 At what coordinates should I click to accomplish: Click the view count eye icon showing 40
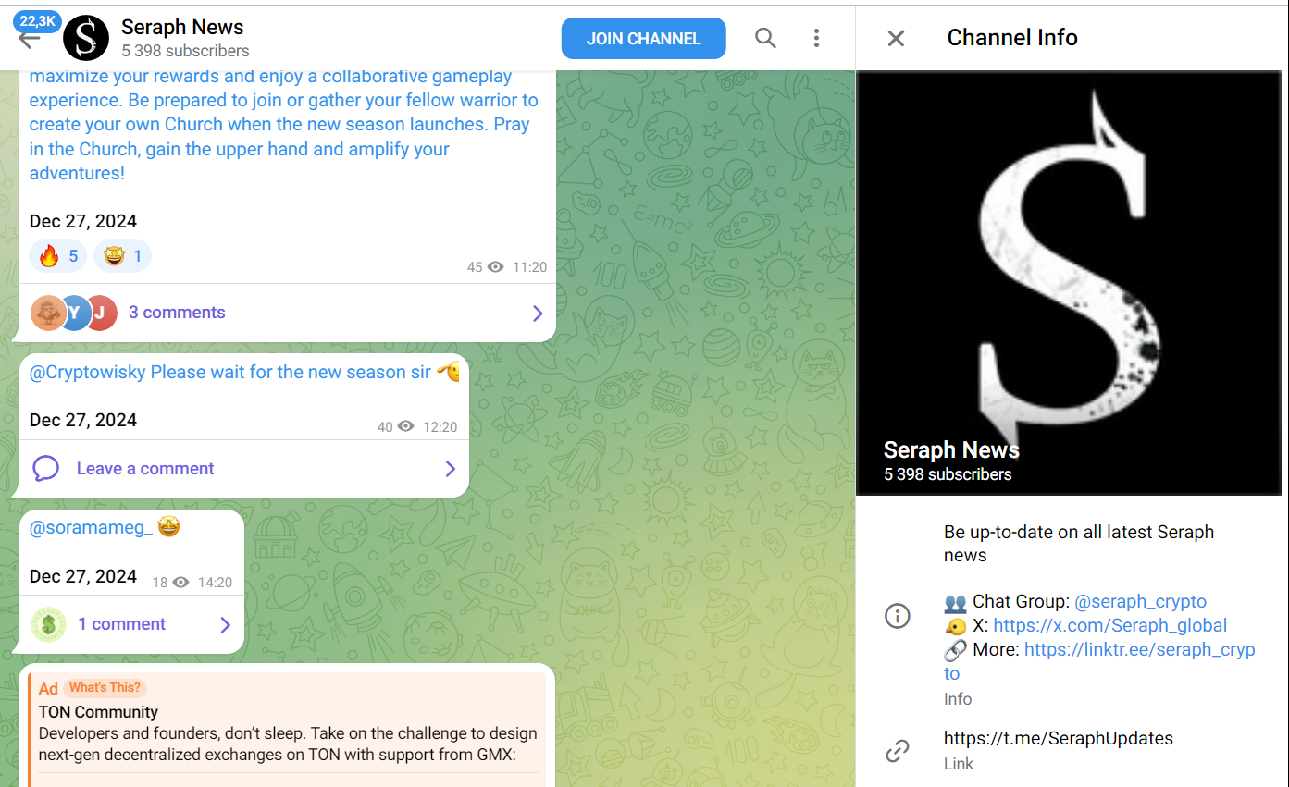click(406, 427)
